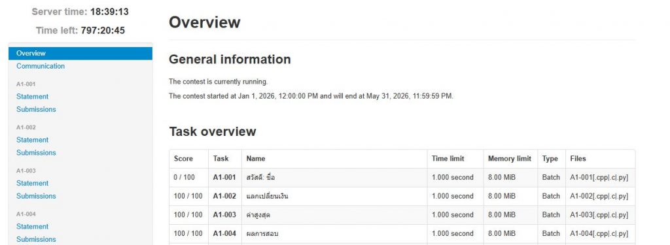Open the Statement link under A1-003

pos(33,183)
